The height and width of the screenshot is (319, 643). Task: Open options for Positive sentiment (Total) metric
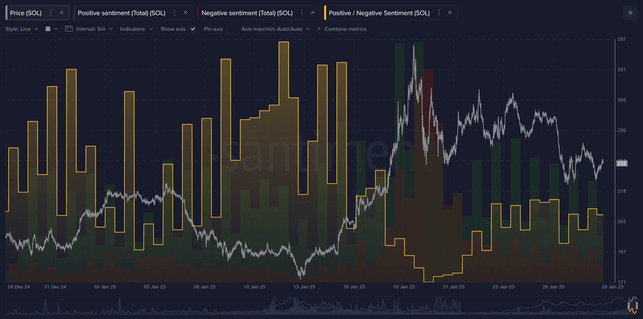[175, 13]
